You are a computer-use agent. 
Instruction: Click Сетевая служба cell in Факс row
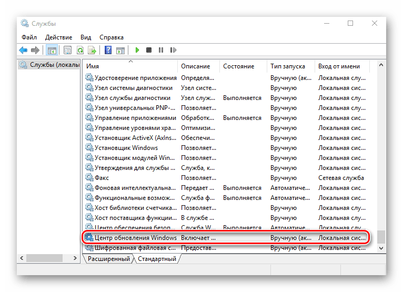tap(341, 178)
